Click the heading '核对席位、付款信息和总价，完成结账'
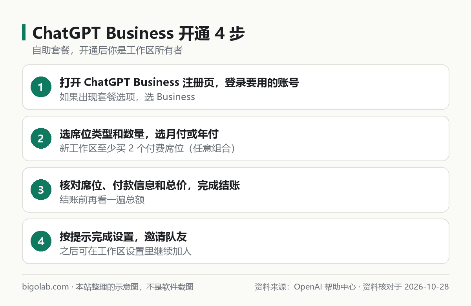The width and height of the screenshot is (471, 306). click(150, 186)
